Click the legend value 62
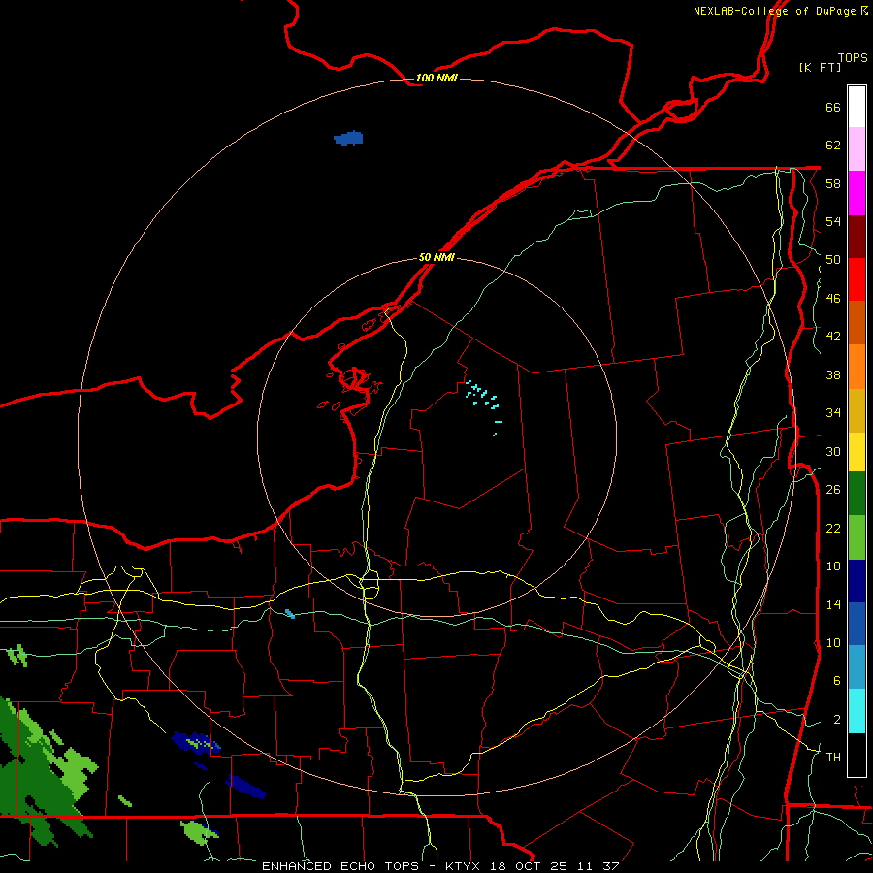The image size is (873, 873). click(x=833, y=145)
